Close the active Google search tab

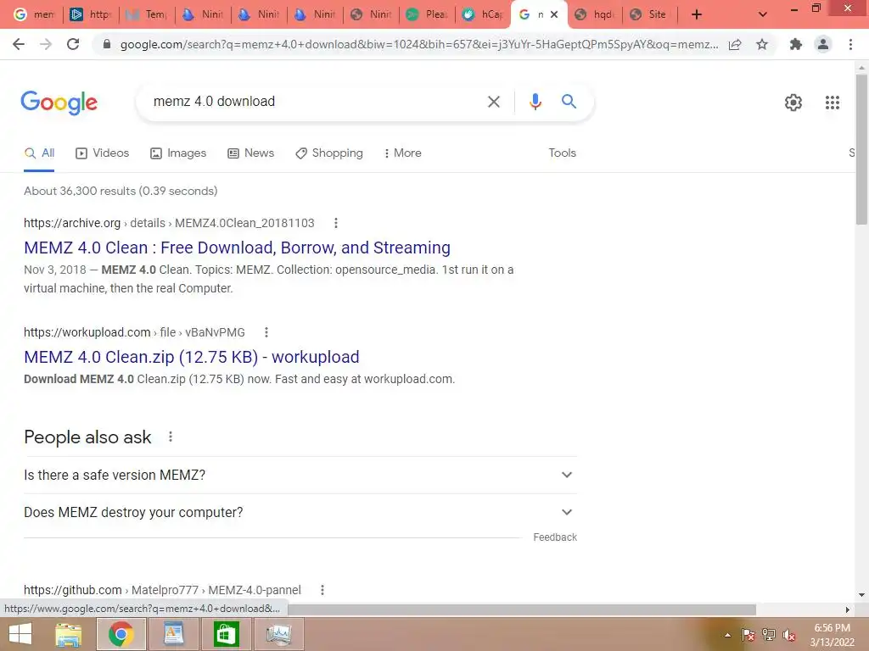(553, 15)
